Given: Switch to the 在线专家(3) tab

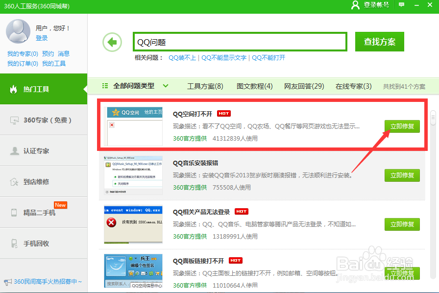Looking at the screenshot, I should pyautogui.click(x=353, y=86).
